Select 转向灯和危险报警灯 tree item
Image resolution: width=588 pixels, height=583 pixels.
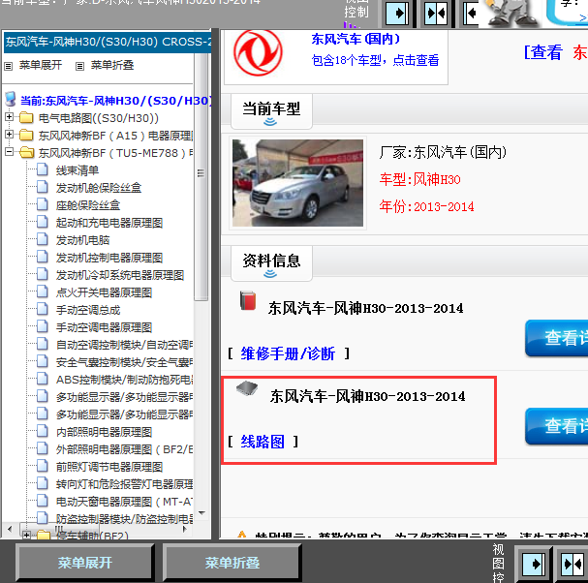[124, 484]
